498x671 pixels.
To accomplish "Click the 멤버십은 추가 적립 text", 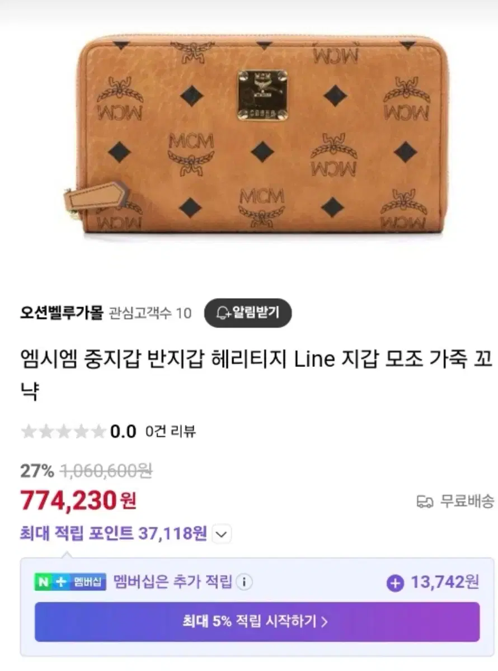I will 172,583.
